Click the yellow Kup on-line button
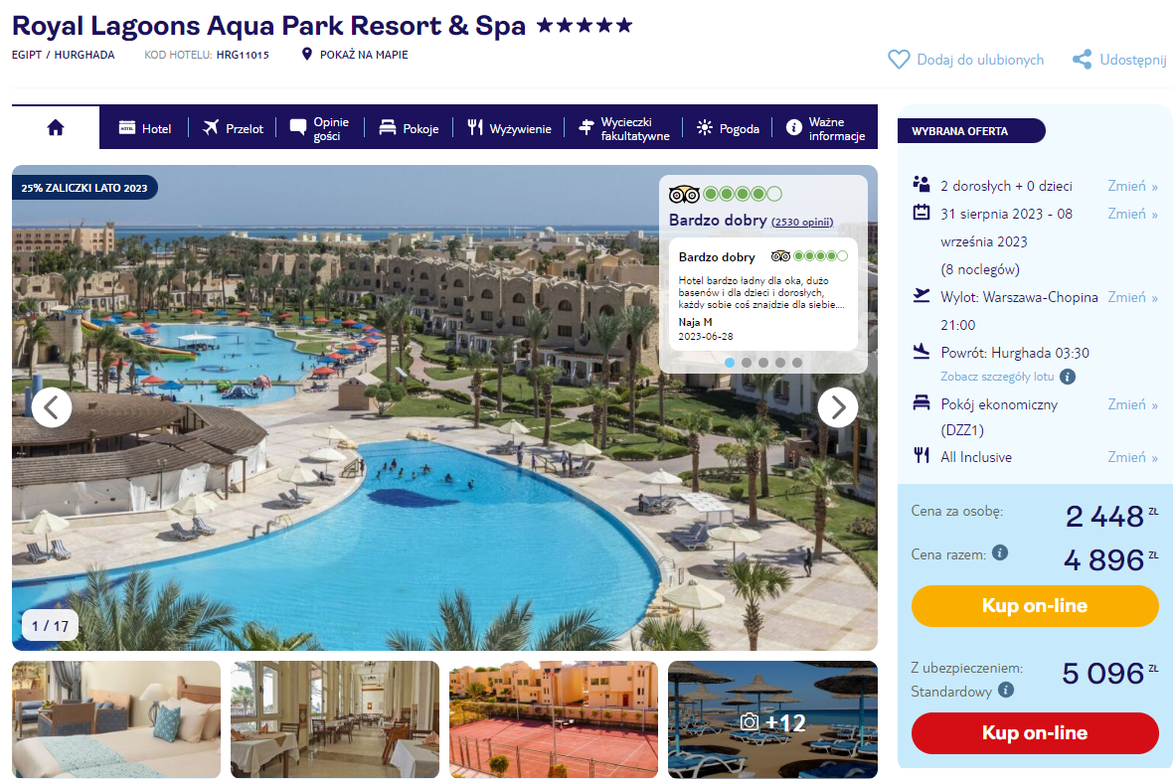Viewport: 1175px width, 783px height. click(1035, 605)
